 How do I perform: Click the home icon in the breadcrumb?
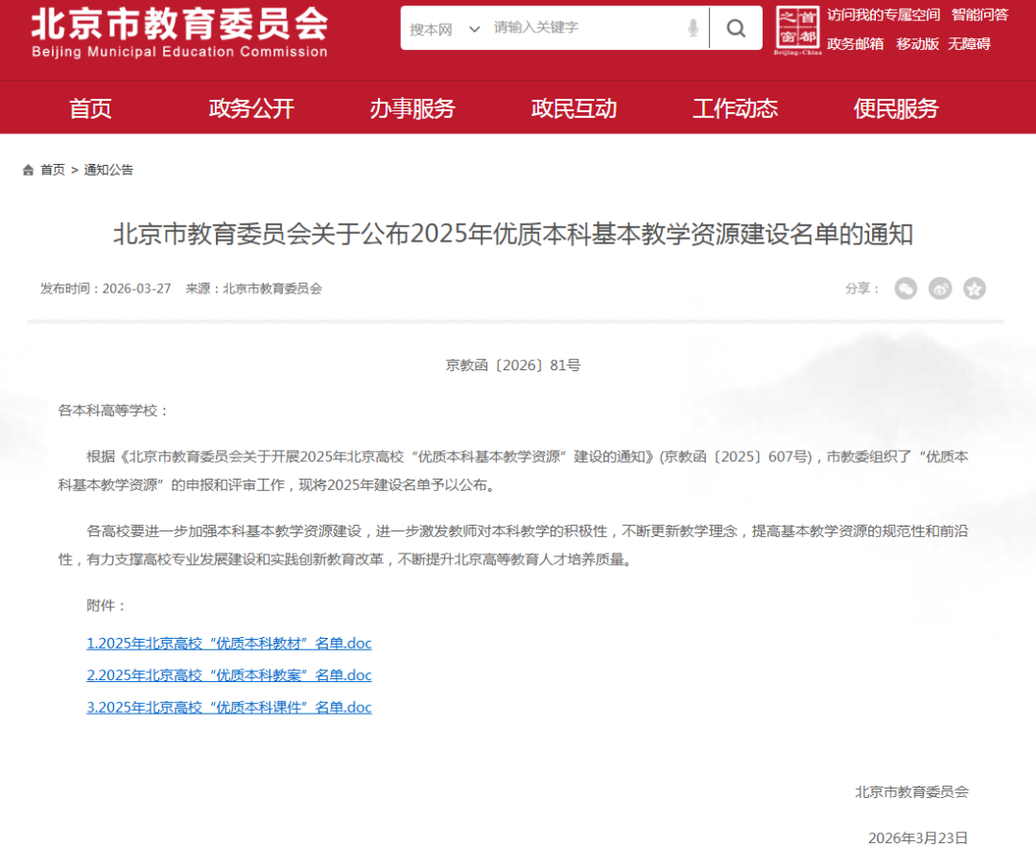[27, 170]
